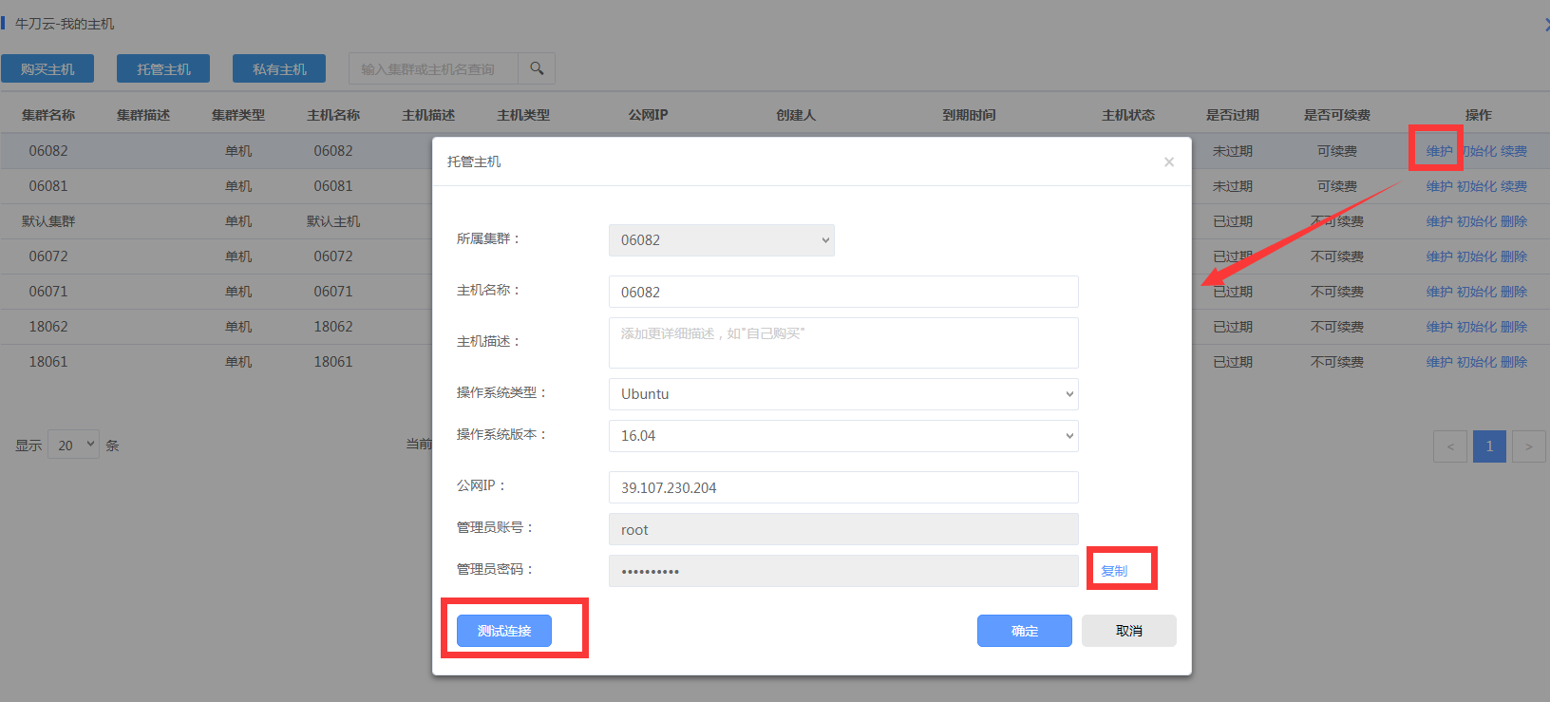Click 删除 in the 06071 row
Screen dimensions: 1550x702
pos(1514,292)
